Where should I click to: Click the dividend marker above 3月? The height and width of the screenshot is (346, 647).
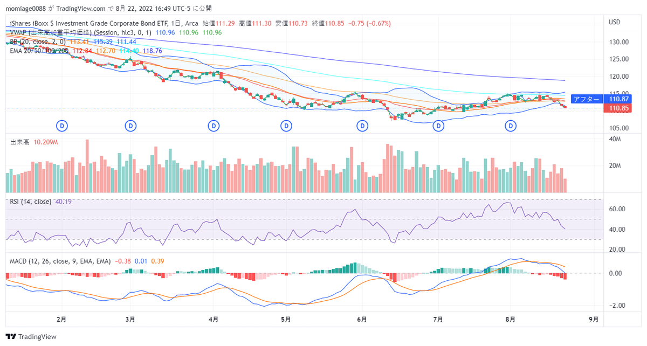(x=130, y=126)
